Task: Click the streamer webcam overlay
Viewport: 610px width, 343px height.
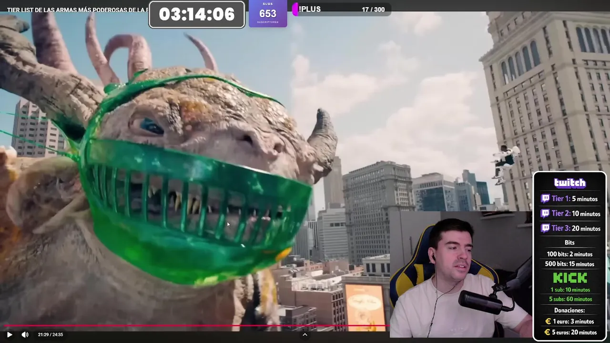Action: point(461,274)
